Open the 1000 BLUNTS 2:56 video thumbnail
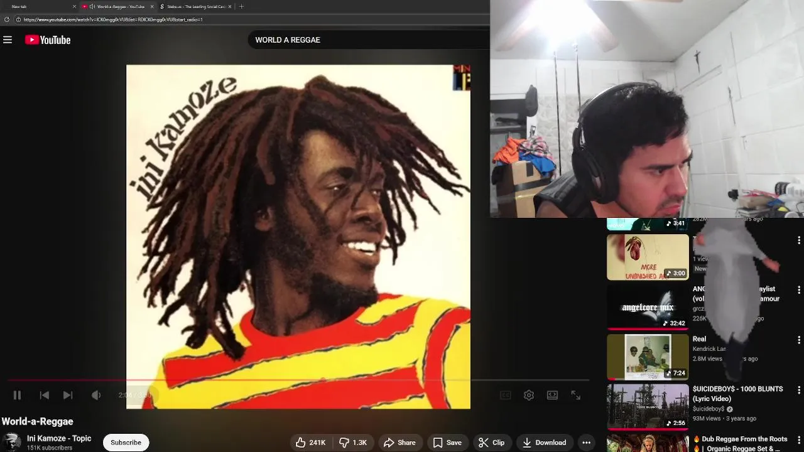Screen dimensions: 804x452 [x=648, y=407]
